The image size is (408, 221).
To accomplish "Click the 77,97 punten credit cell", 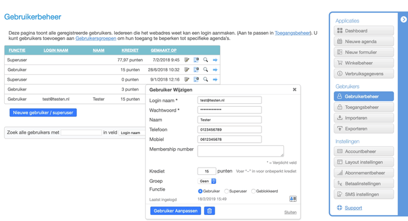I will click(x=130, y=60).
